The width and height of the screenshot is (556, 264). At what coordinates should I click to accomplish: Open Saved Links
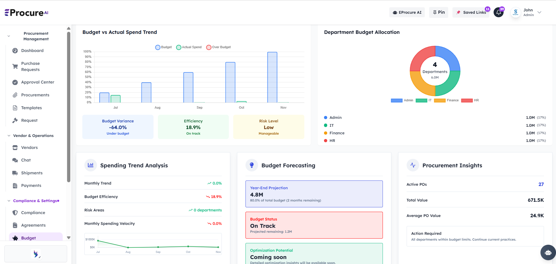point(471,12)
